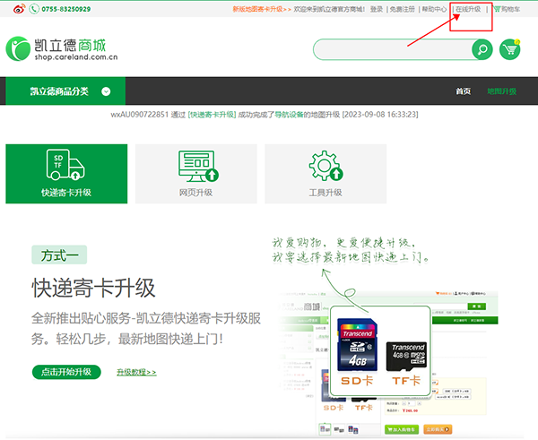Open the 首页 navigation tab

pyautogui.click(x=463, y=91)
